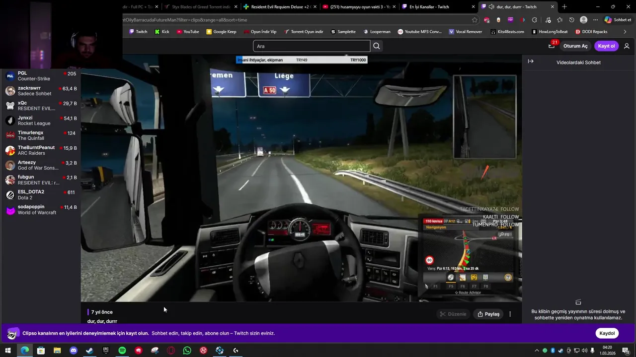
Task: Open the Kits4Beats.com bookmark
Action: pos(507,32)
